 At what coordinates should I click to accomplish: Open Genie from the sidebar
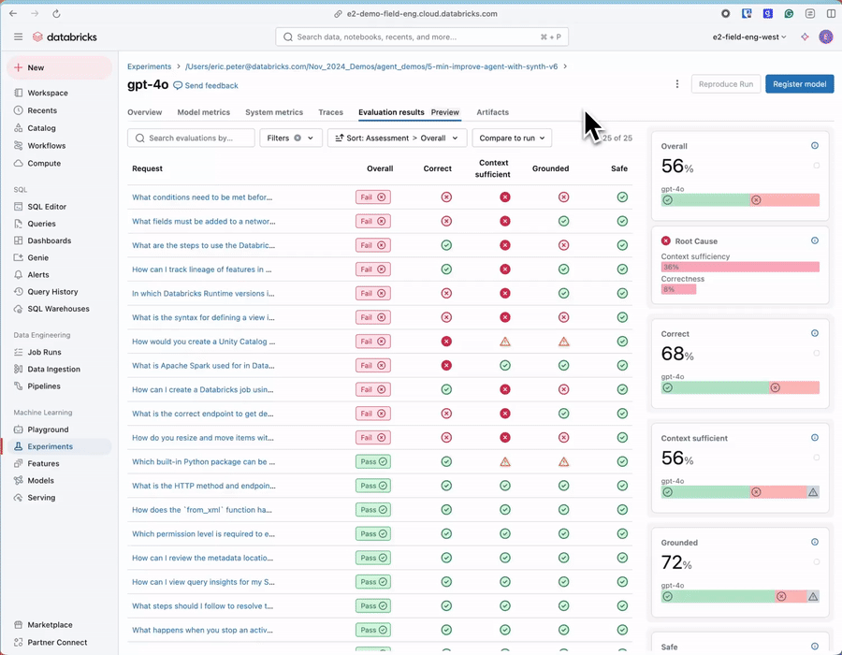(x=20, y=257)
